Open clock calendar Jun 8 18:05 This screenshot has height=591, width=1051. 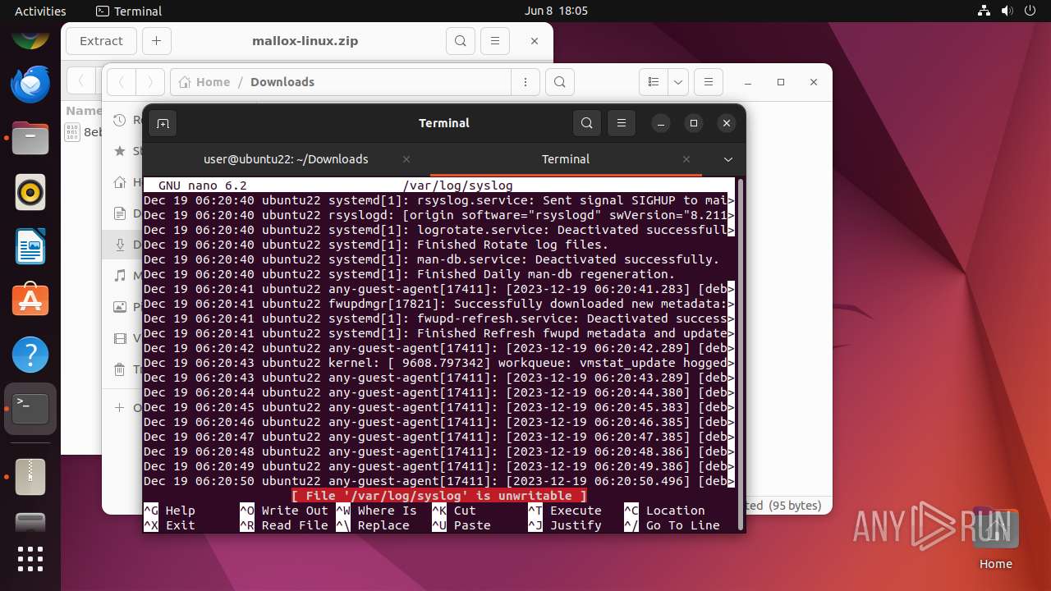click(x=556, y=11)
